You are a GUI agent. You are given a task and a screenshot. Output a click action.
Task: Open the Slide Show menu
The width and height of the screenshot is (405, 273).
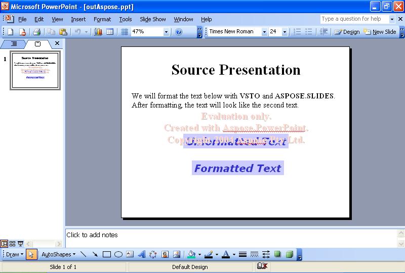coord(153,19)
